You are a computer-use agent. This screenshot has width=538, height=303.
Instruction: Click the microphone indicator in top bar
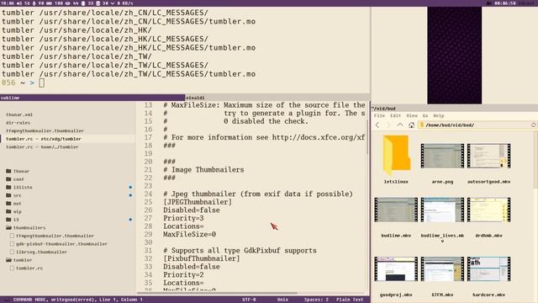(x=39, y=3)
